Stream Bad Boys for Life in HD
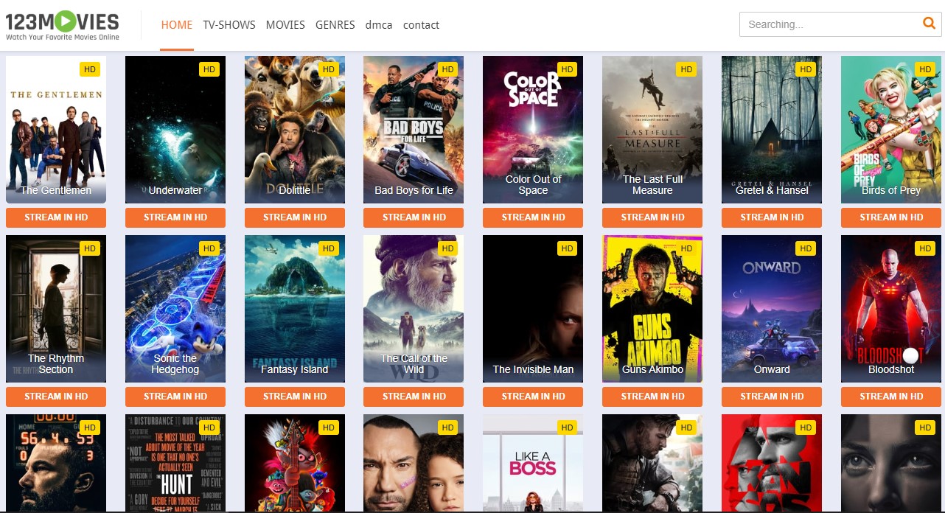Image resolution: width=945 pixels, height=513 pixels. coord(414,217)
